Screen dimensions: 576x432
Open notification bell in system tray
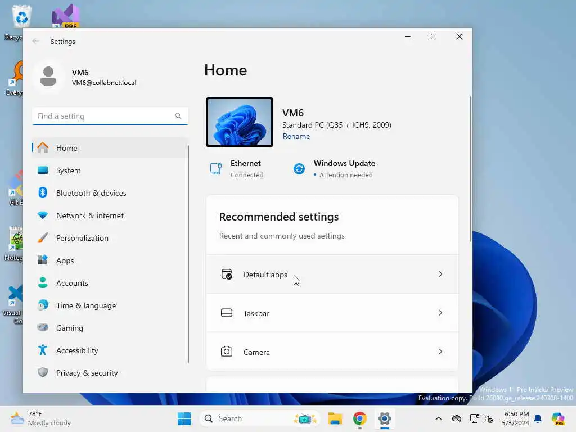[538, 418]
